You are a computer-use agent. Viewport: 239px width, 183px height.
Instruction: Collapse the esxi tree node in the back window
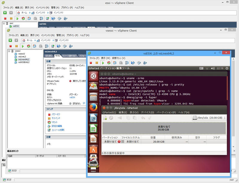pos(4,23)
